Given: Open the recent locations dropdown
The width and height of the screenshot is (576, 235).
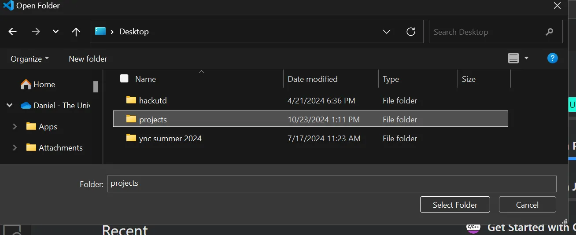Looking at the screenshot, I should tap(55, 32).
